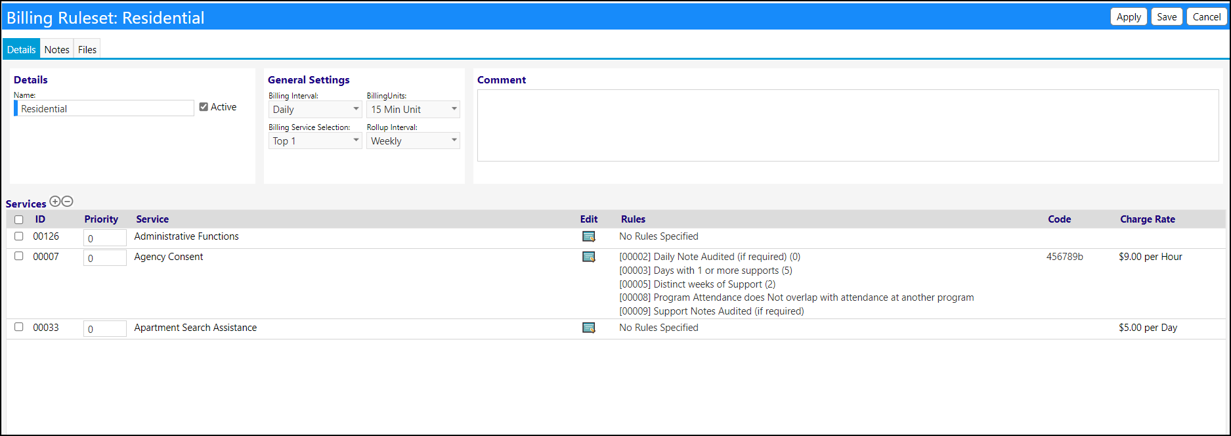Viewport: 1231px width, 436px height.
Task: Go to the Files tab
Action: [x=87, y=49]
